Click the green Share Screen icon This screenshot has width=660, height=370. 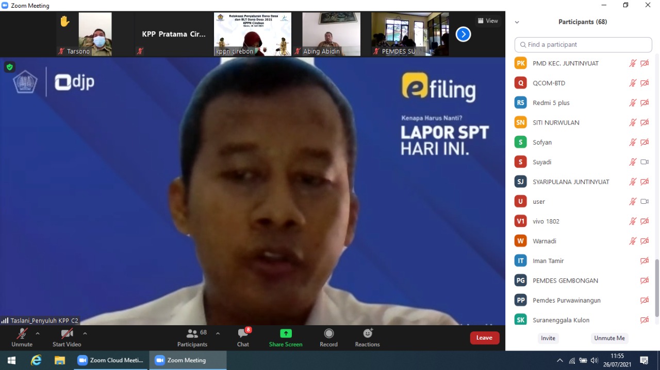[x=286, y=334]
